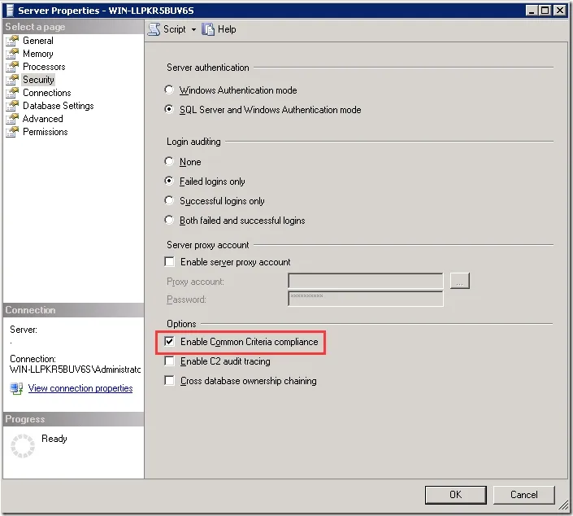Click the Memory page icon
This screenshot has width=573, height=516.
coord(12,54)
